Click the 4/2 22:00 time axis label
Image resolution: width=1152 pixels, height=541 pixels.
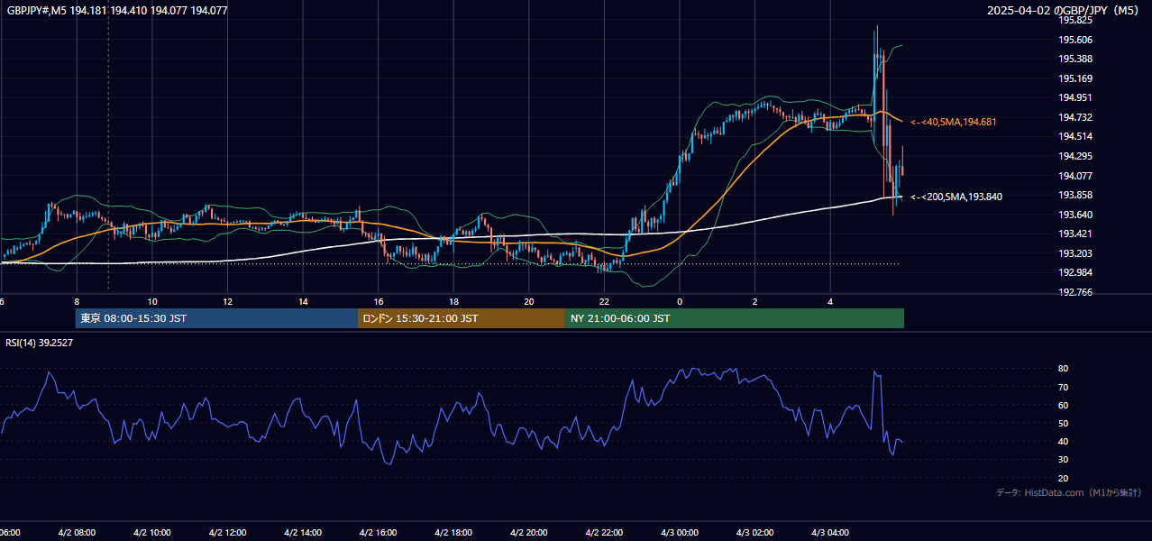tap(603, 533)
